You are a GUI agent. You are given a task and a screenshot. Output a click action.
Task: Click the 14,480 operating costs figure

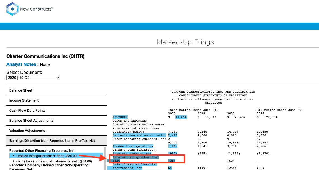click(262, 132)
